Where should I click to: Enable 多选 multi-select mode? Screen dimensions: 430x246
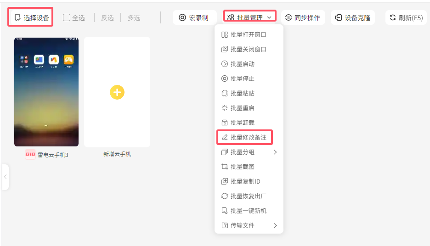pos(134,17)
